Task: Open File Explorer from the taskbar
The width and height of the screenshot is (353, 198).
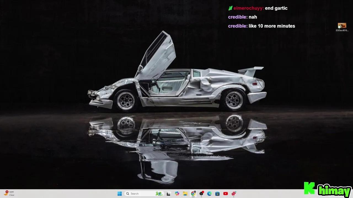Action: (185, 194)
